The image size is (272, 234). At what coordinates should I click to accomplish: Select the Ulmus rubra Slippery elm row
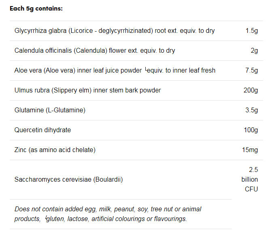87,90
